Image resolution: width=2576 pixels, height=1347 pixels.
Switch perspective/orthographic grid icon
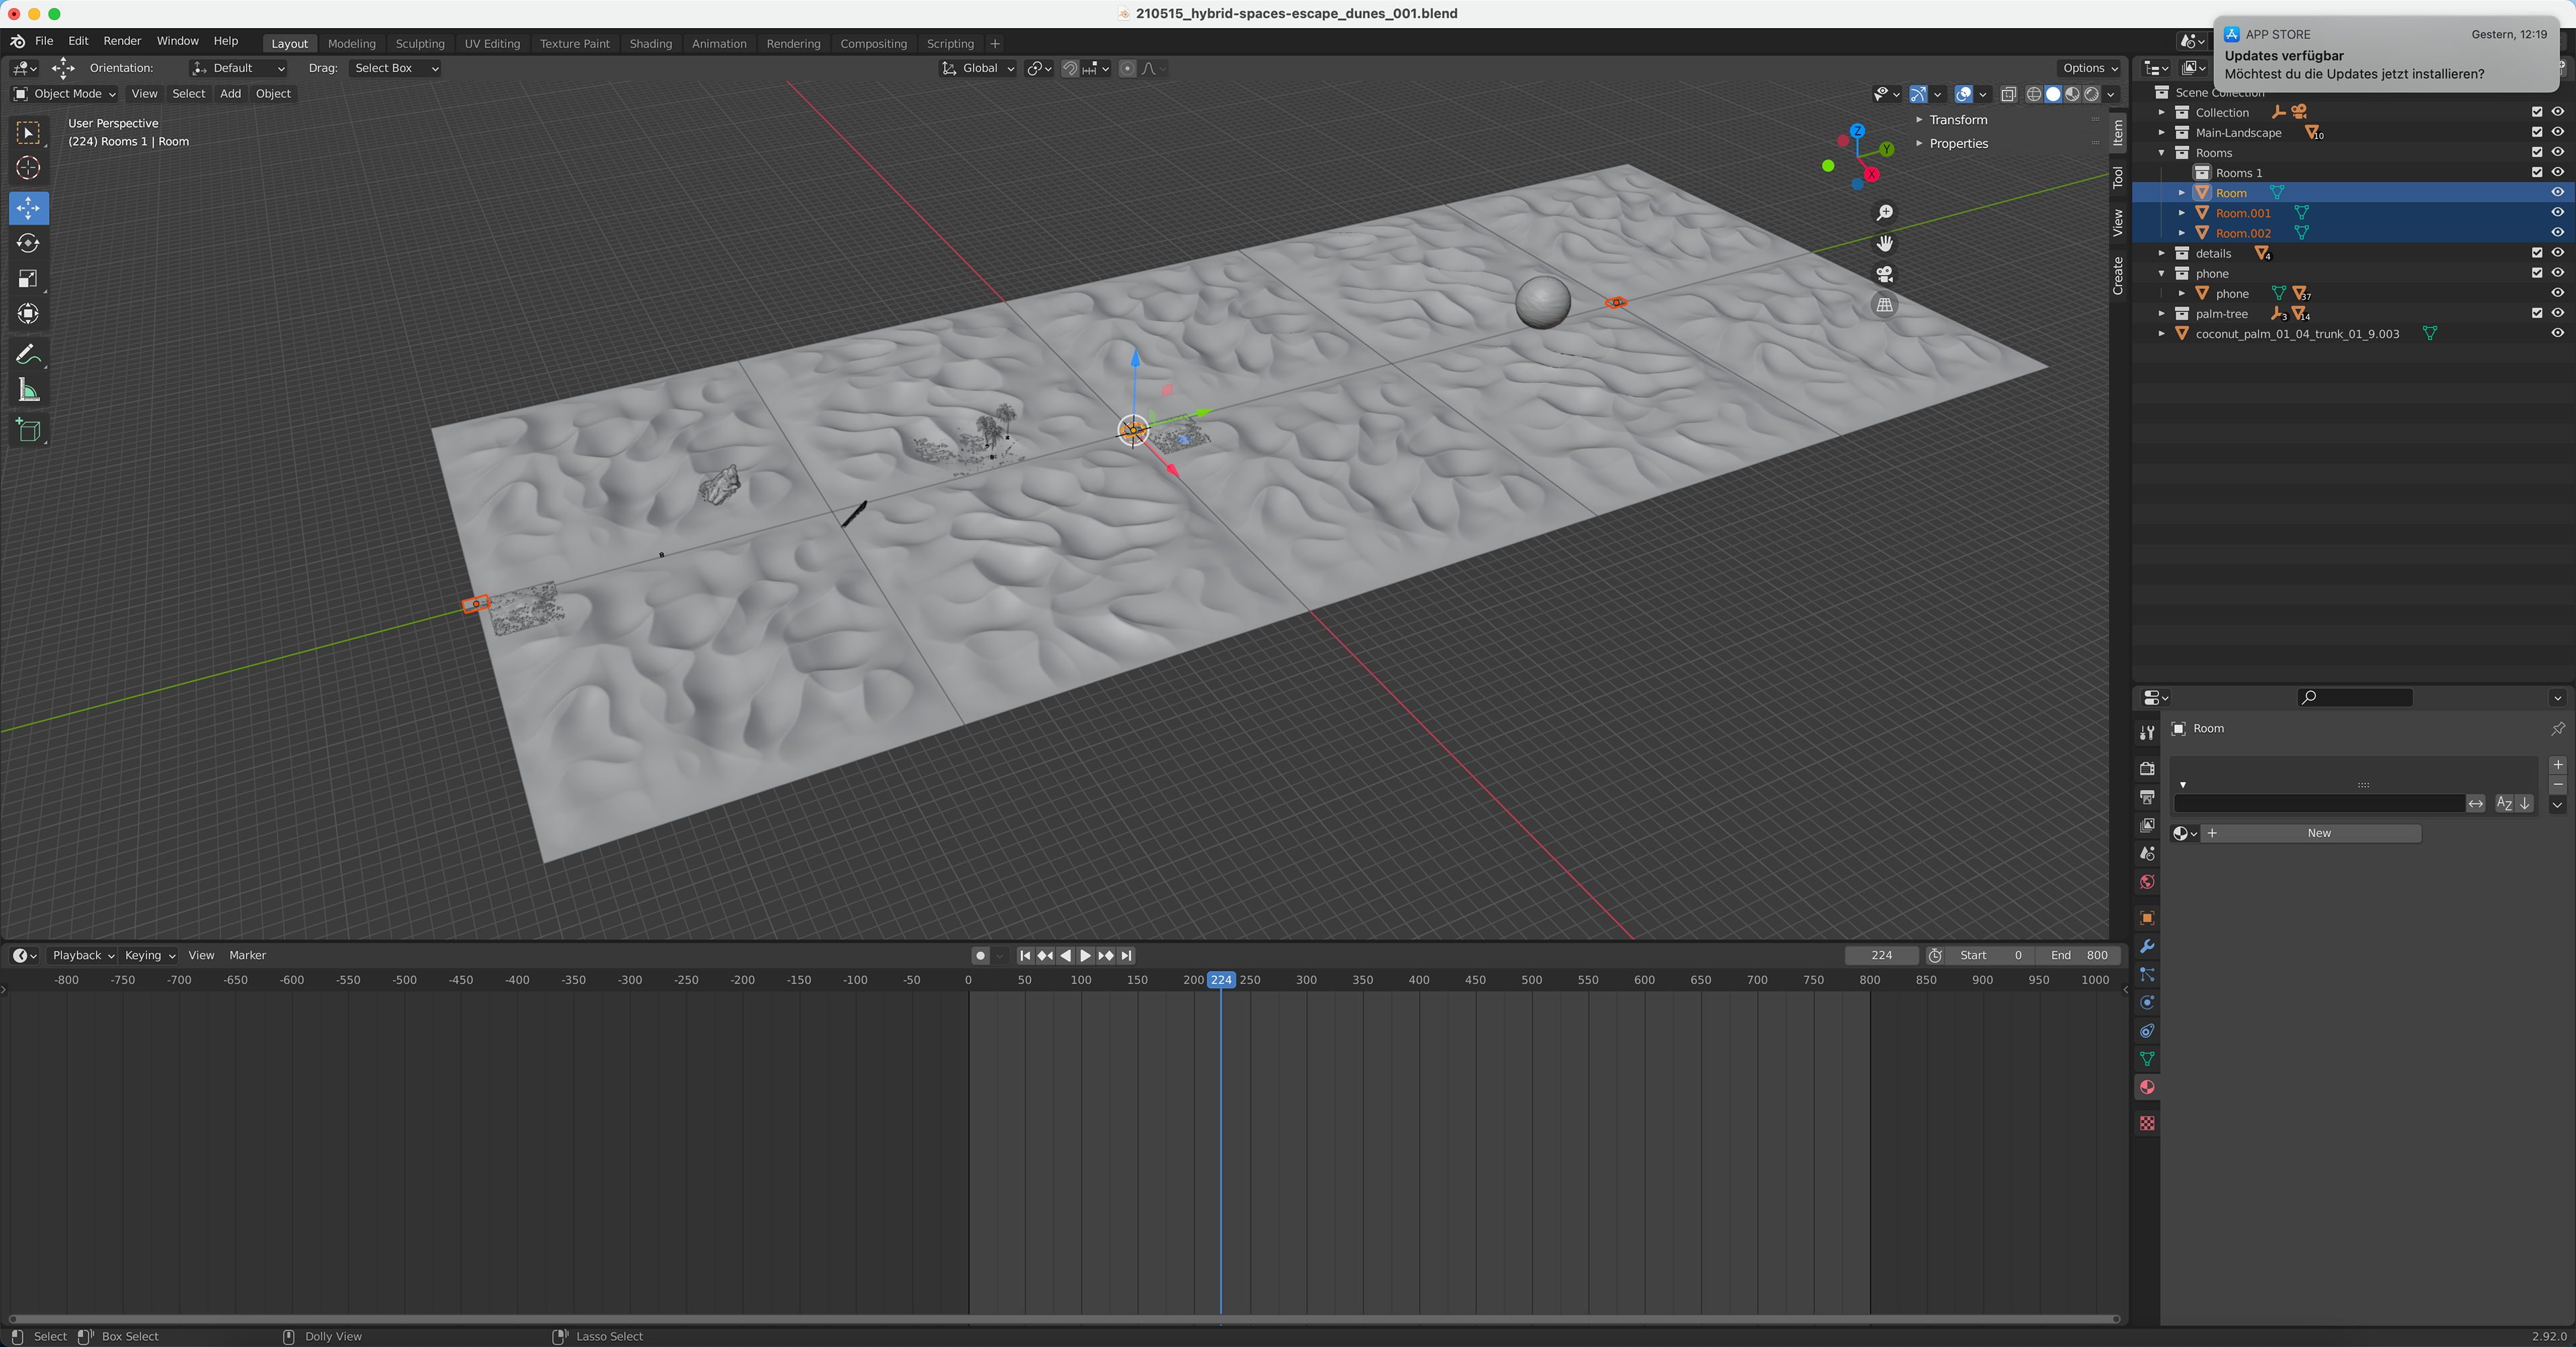coord(1884,305)
